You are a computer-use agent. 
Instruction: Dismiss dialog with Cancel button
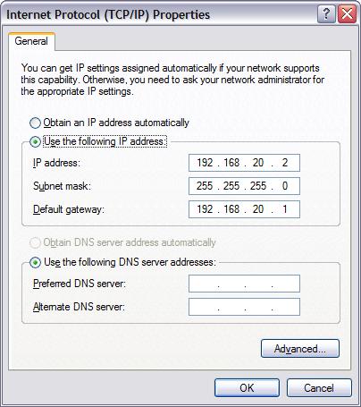(x=319, y=388)
